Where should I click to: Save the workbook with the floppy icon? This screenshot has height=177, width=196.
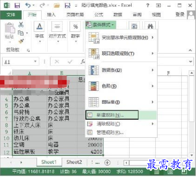tap(17, 6)
